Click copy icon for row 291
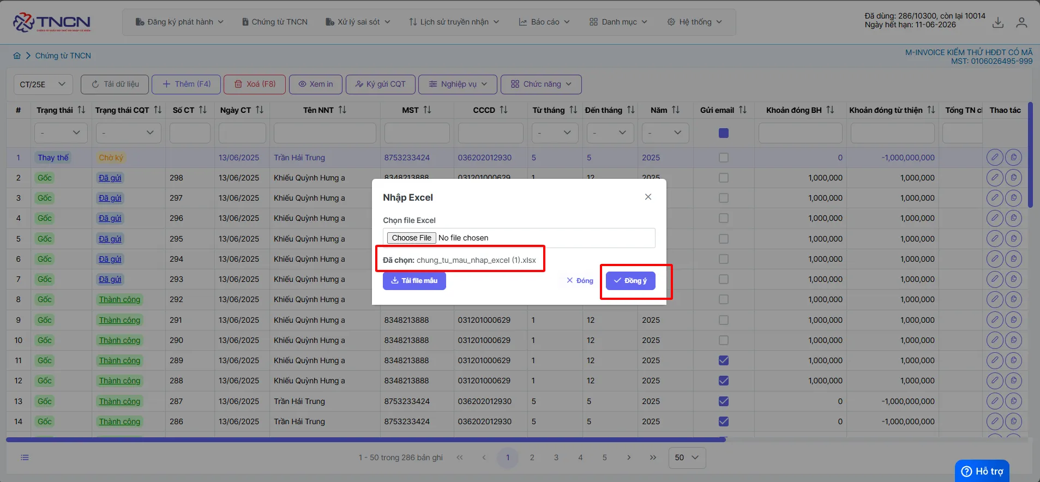Image resolution: width=1040 pixels, height=482 pixels. pyautogui.click(x=1013, y=320)
